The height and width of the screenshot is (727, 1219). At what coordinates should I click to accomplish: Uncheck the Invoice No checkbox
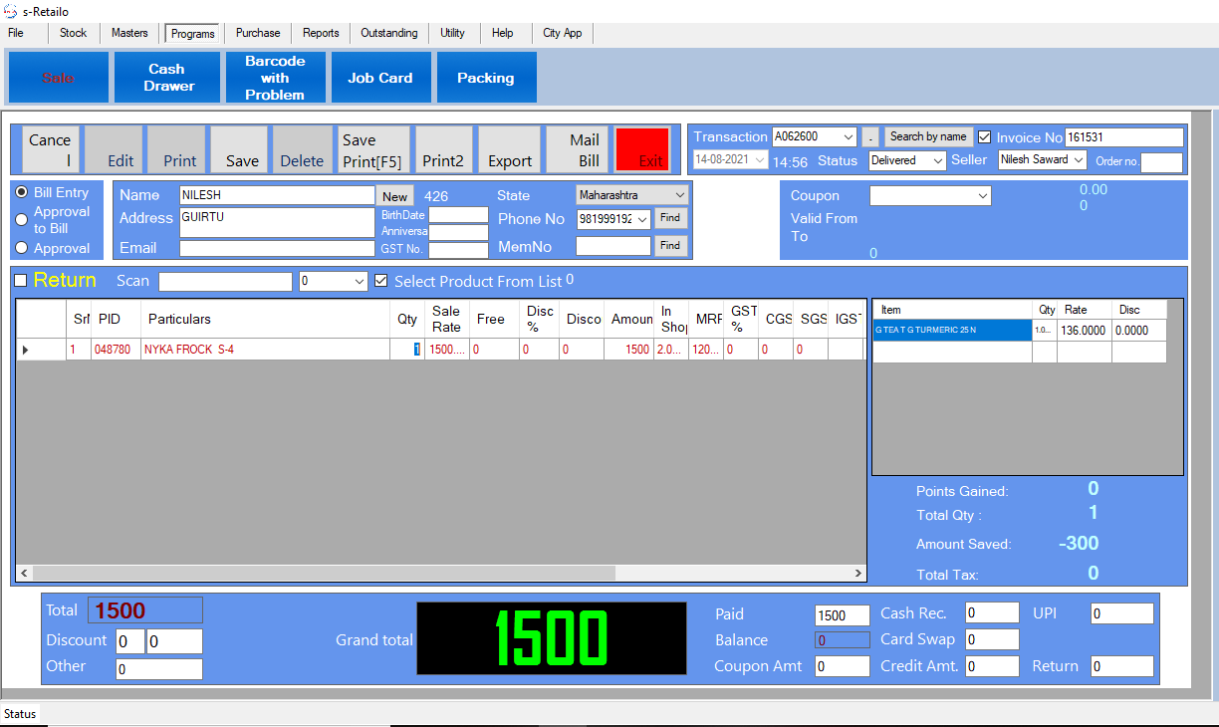pyautogui.click(x=985, y=137)
